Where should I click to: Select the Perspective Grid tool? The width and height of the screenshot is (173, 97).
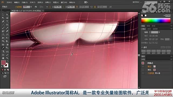coord(7,41)
